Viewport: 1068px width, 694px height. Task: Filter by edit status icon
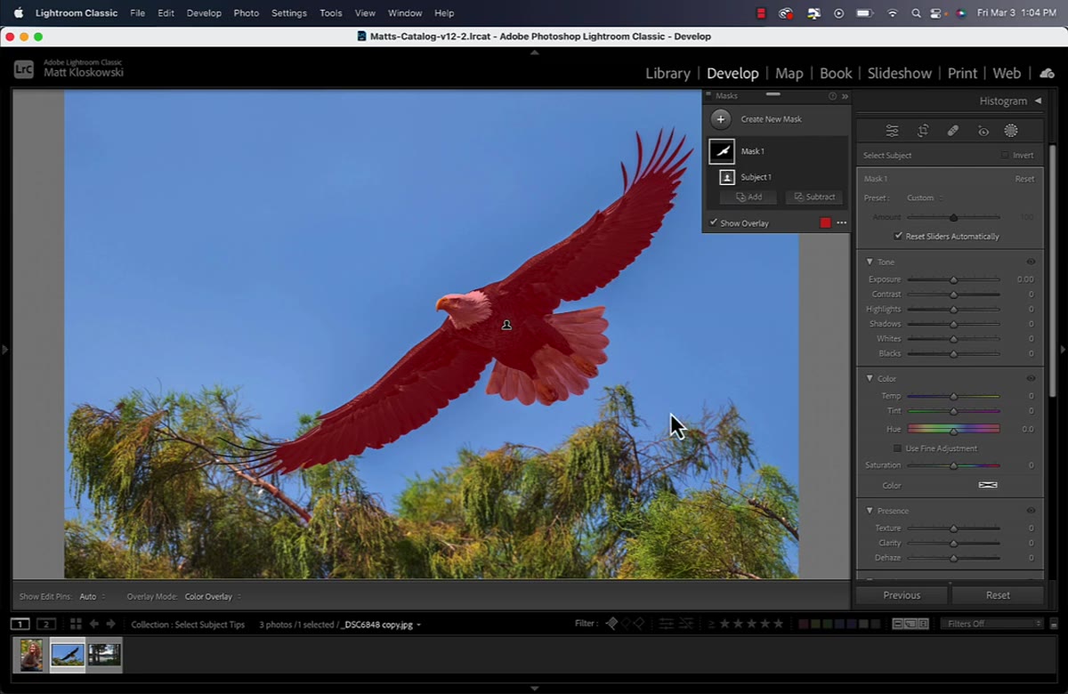(x=667, y=624)
